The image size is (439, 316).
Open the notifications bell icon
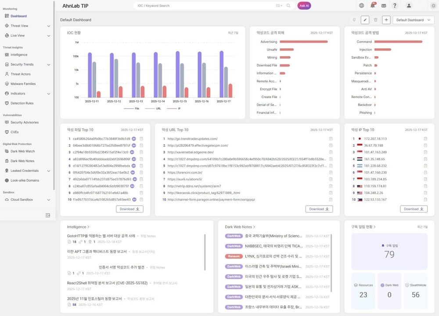pyautogui.click(x=373, y=6)
